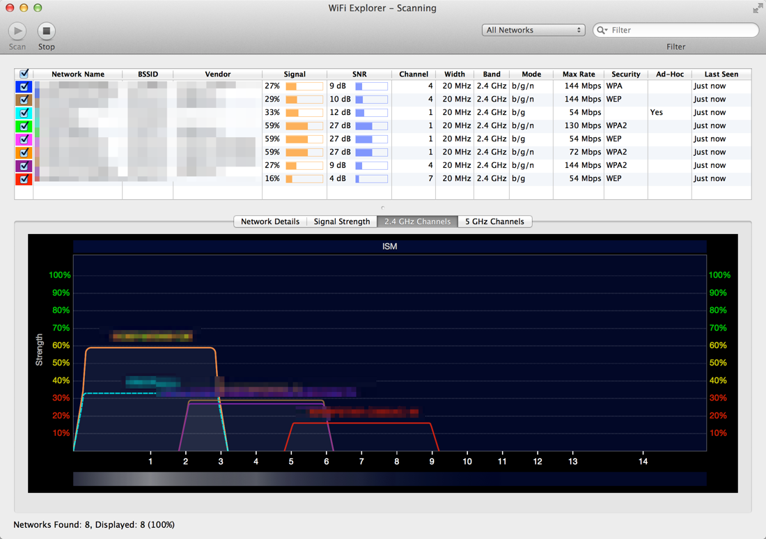Click channel 14 axis label
This screenshot has width=766, height=539.
[x=643, y=461]
